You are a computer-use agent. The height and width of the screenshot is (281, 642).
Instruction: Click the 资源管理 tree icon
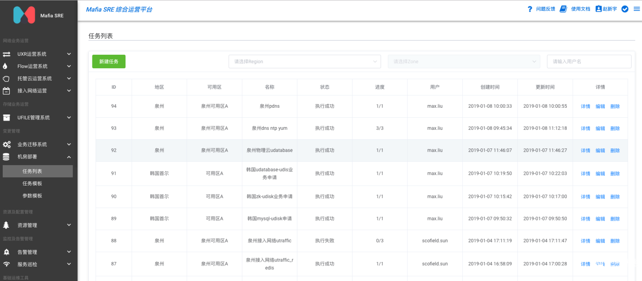tap(6, 225)
